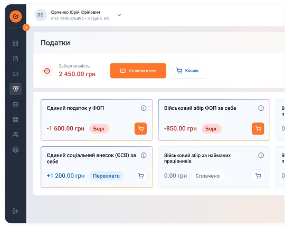The image size is (285, 229).
Task: Add Єдиний податок у ФОП to cart
Action: [x=140, y=129]
